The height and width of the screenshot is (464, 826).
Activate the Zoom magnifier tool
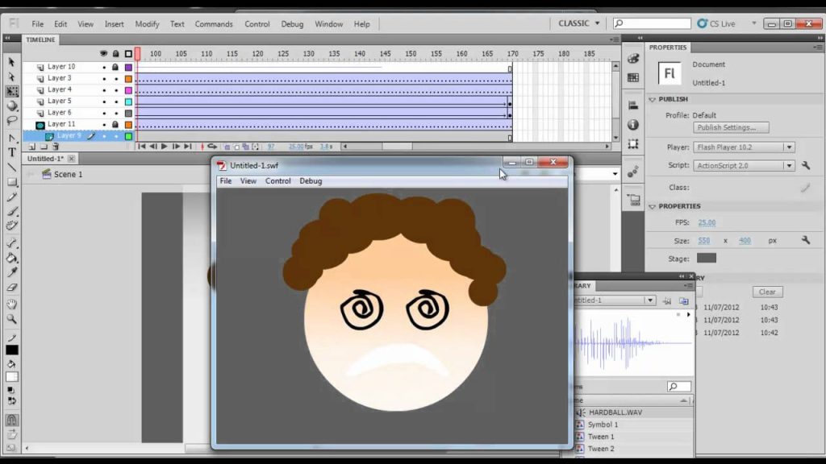coord(11,319)
